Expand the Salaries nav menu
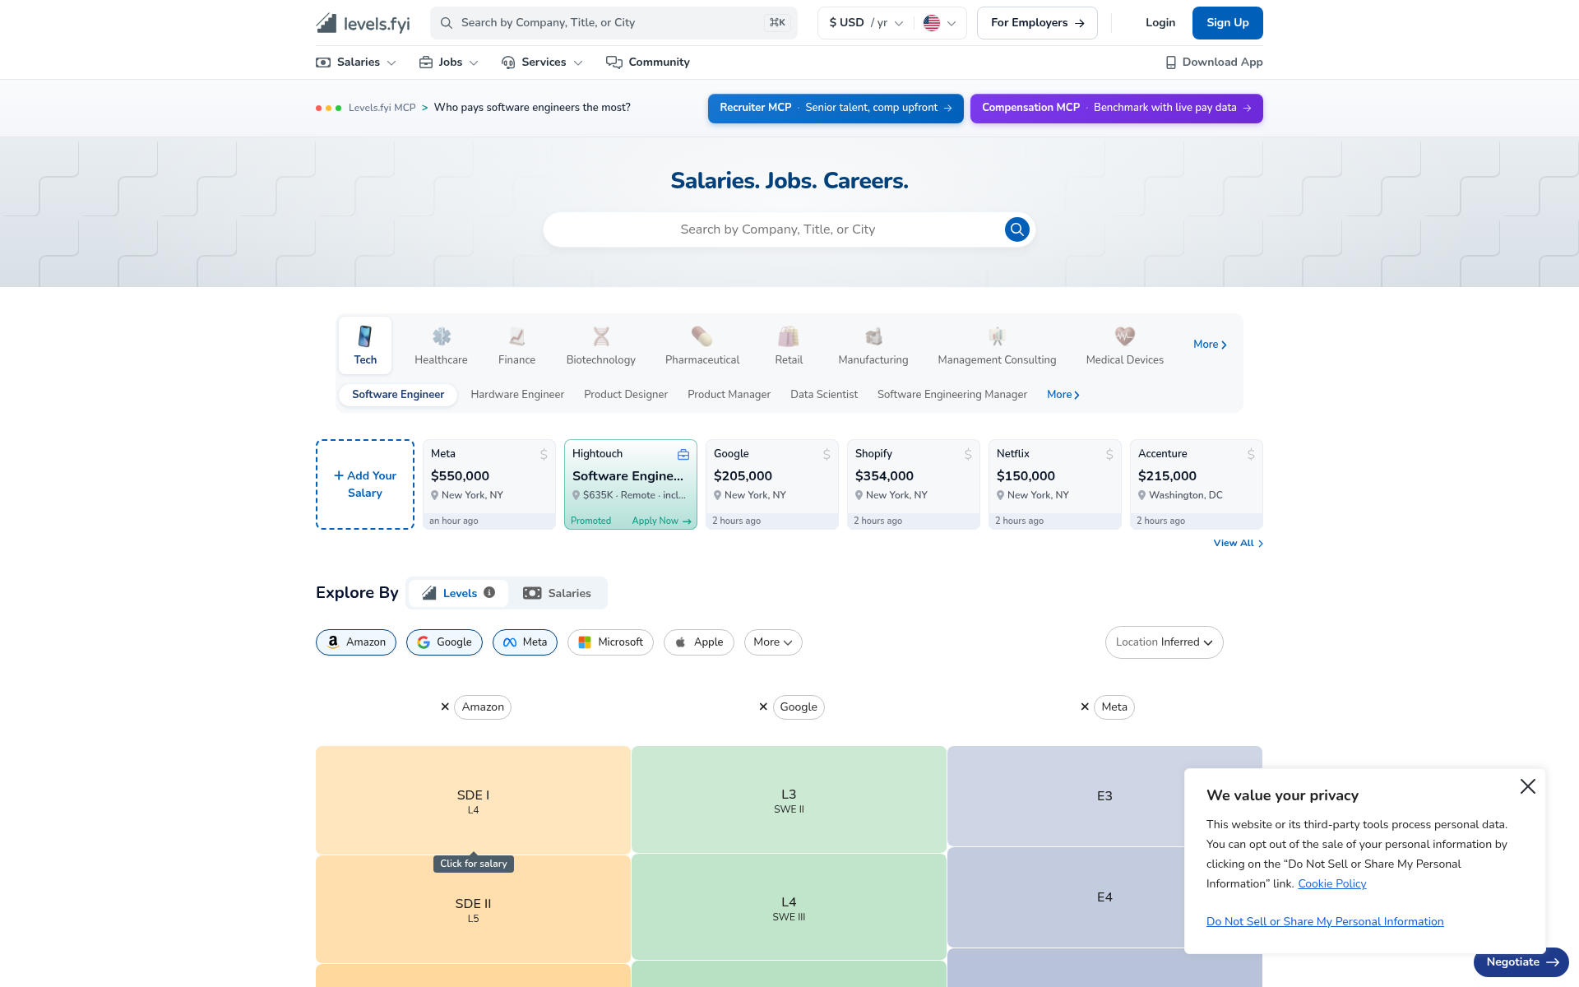Screen dimensions: 1579x987 click(x=356, y=63)
